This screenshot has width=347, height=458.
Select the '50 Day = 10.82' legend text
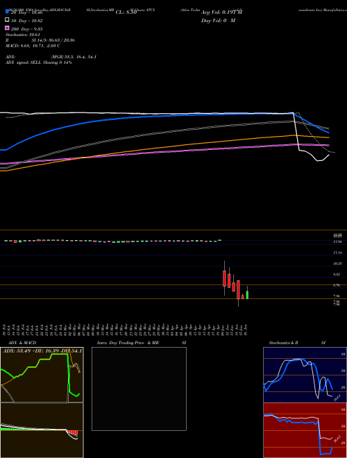tap(27, 21)
